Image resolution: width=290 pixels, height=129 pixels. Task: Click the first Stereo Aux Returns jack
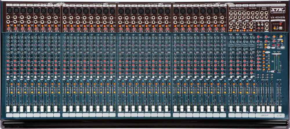(231, 13)
